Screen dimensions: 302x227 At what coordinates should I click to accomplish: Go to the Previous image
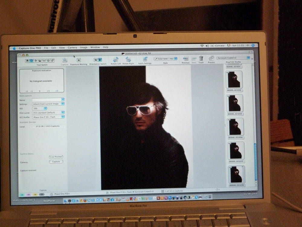[x=185, y=58]
